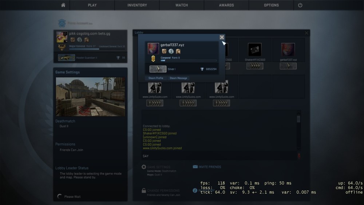This screenshot has width=364, height=205.
Task: Click pikk's yellow profile avatar
Action: tap(62, 37)
